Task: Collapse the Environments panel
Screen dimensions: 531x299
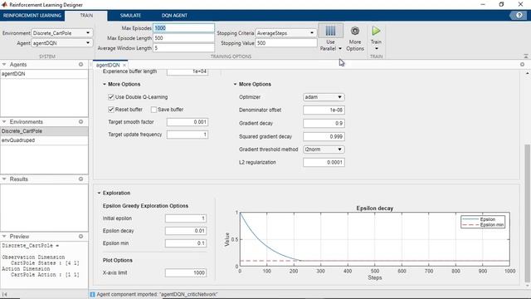Action: click(4, 122)
